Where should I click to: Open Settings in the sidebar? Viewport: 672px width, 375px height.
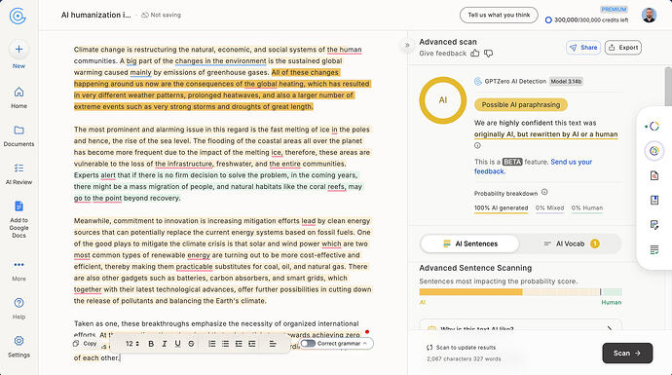[x=19, y=347]
